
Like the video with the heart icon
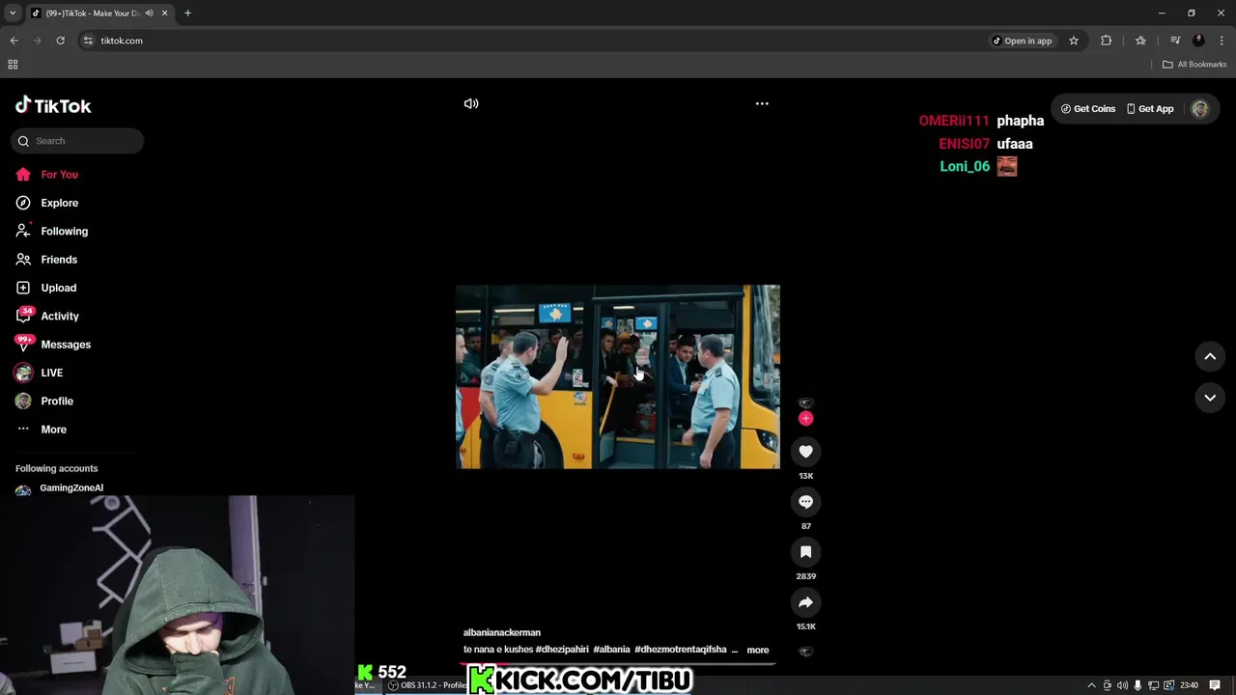pos(805,451)
